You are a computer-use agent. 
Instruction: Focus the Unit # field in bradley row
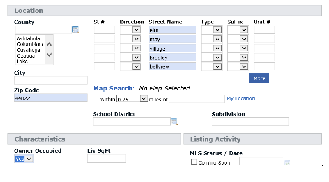[264, 58]
